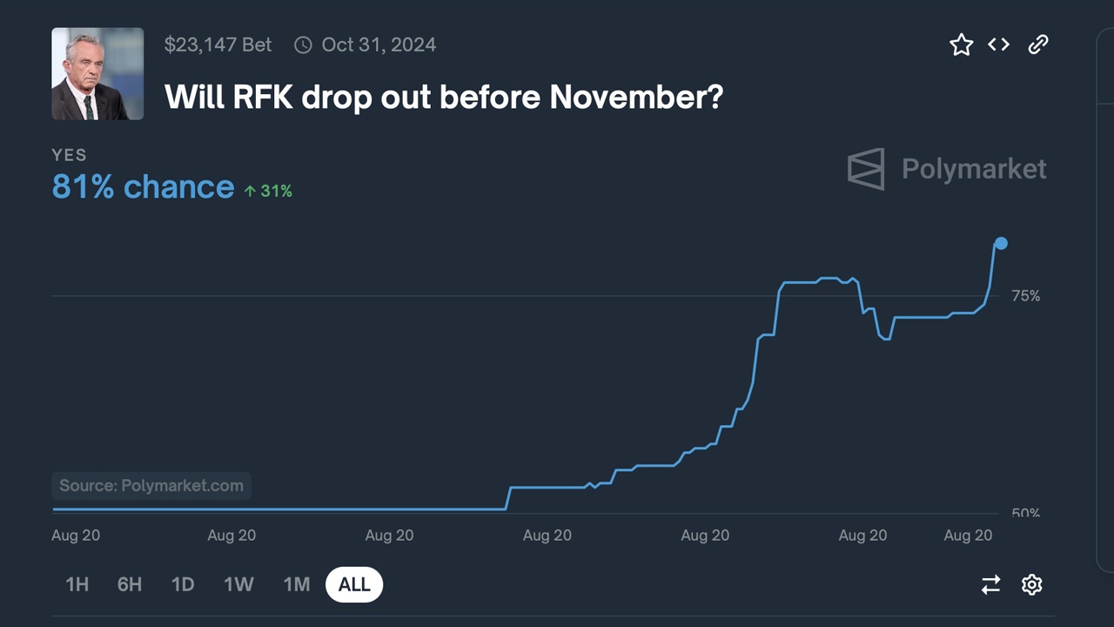Copy the market share link
The image size is (1114, 627).
[x=1037, y=44]
